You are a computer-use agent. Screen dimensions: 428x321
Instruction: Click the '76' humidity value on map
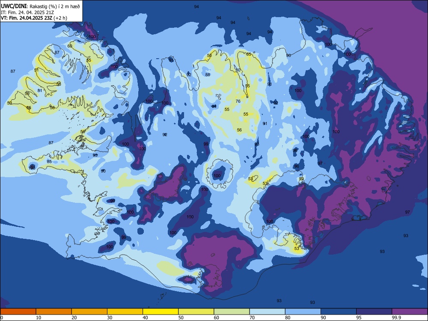(238, 101)
